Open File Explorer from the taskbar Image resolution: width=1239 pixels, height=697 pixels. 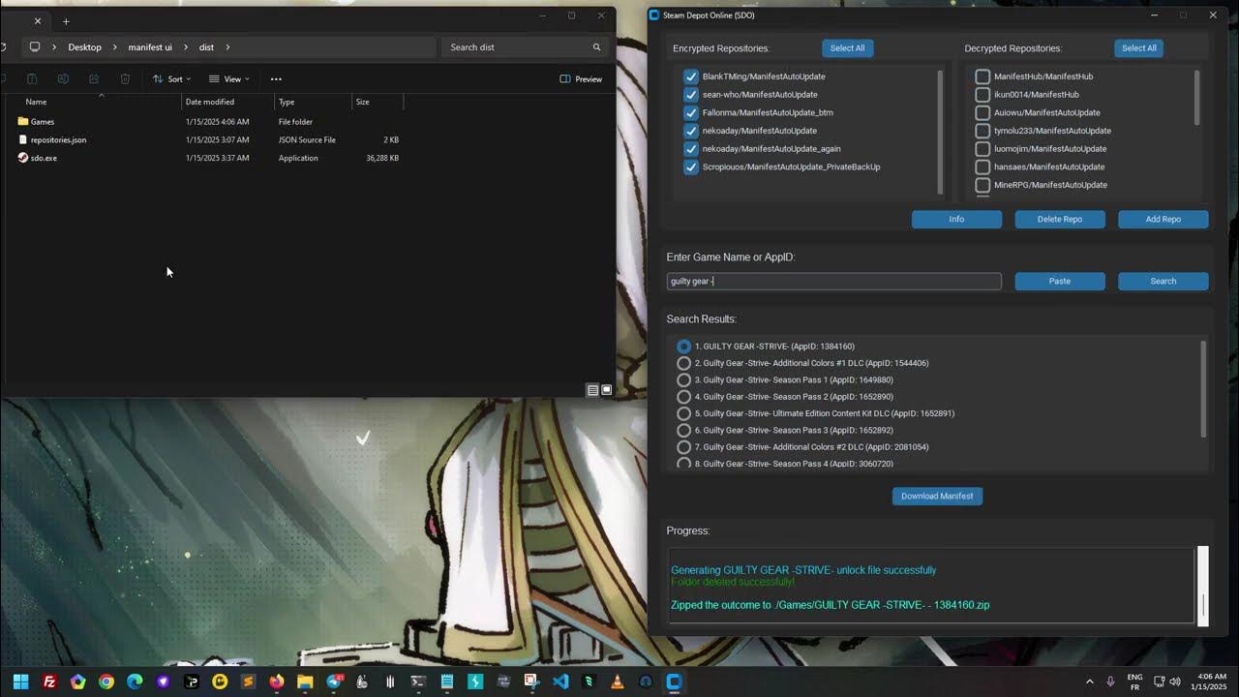point(305,682)
